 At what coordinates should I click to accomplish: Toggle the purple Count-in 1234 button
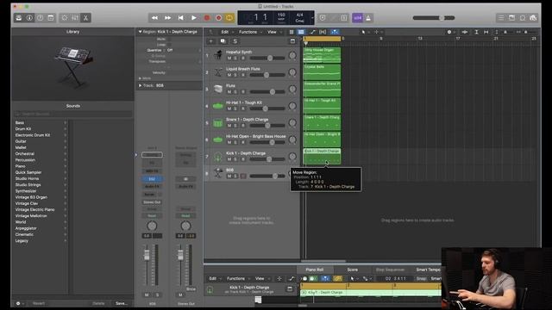(x=357, y=18)
